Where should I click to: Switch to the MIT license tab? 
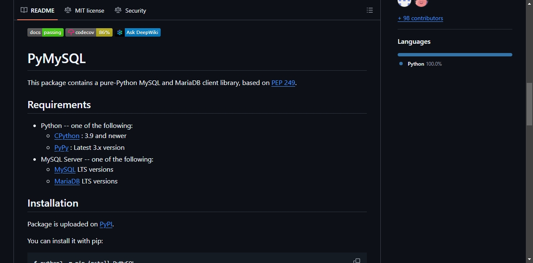point(84,11)
